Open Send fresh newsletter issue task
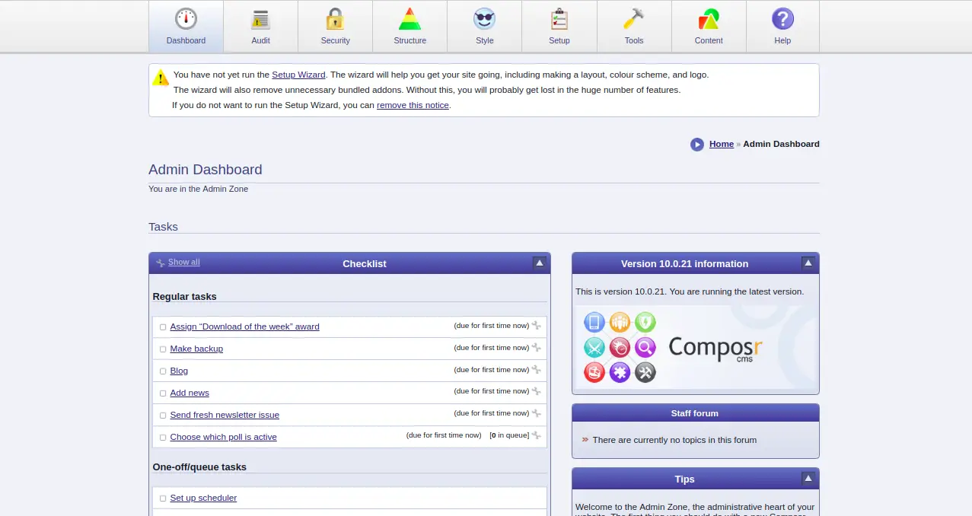The width and height of the screenshot is (972, 516). 225,415
